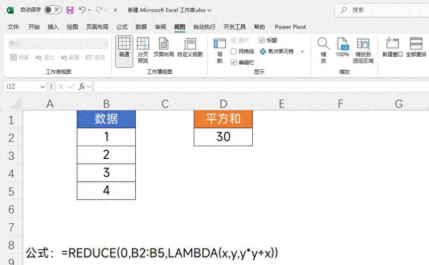Open the redo history dropdown arrow

tap(106, 10)
